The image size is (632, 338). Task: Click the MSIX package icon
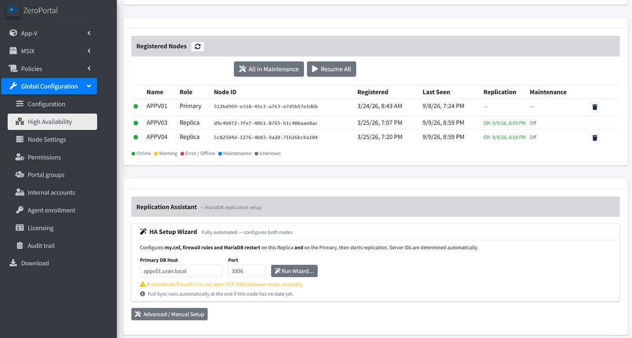(13, 51)
